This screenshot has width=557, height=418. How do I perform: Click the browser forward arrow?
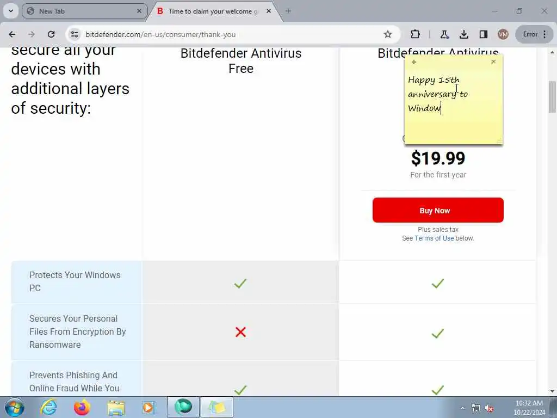32,34
